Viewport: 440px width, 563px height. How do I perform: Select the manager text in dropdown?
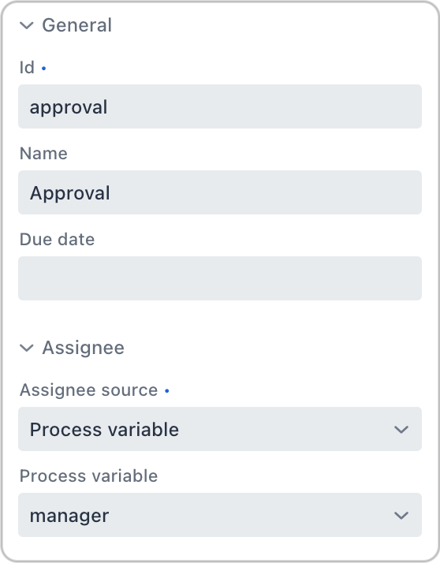tap(69, 516)
